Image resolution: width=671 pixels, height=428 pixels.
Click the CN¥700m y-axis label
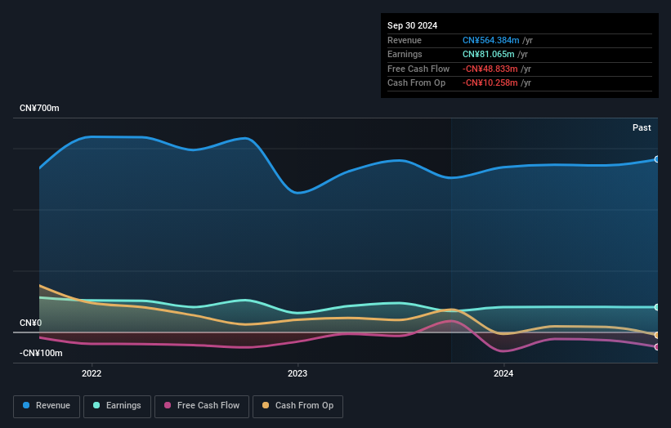point(39,108)
